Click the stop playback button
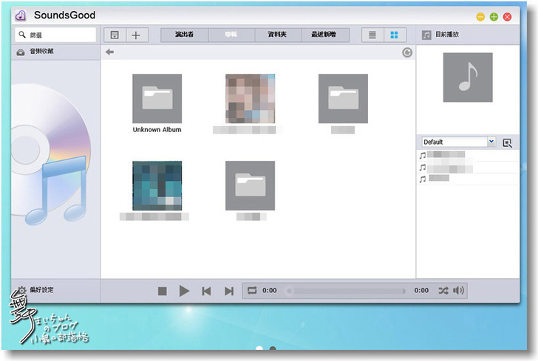The height and width of the screenshot is (361, 538). click(163, 292)
